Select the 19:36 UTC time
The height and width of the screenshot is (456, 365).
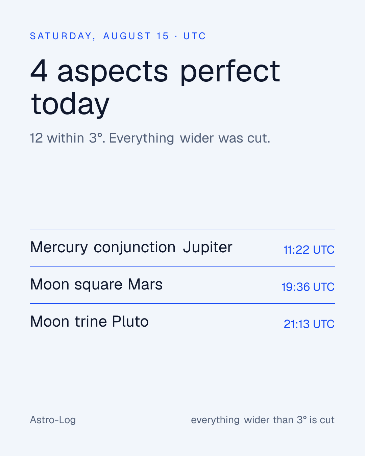[x=308, y=287]
